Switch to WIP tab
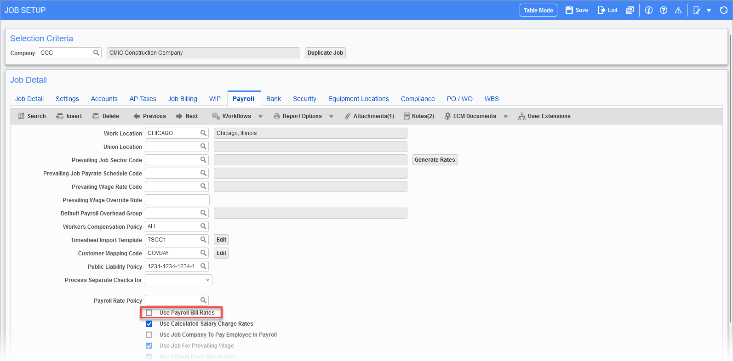This screenshot has width=733, height=361. pyautogui.click(x=215, y=99)
